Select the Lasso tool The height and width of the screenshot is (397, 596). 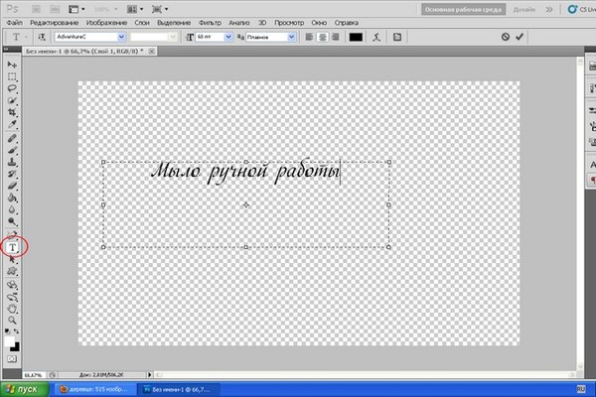(13, 89)
